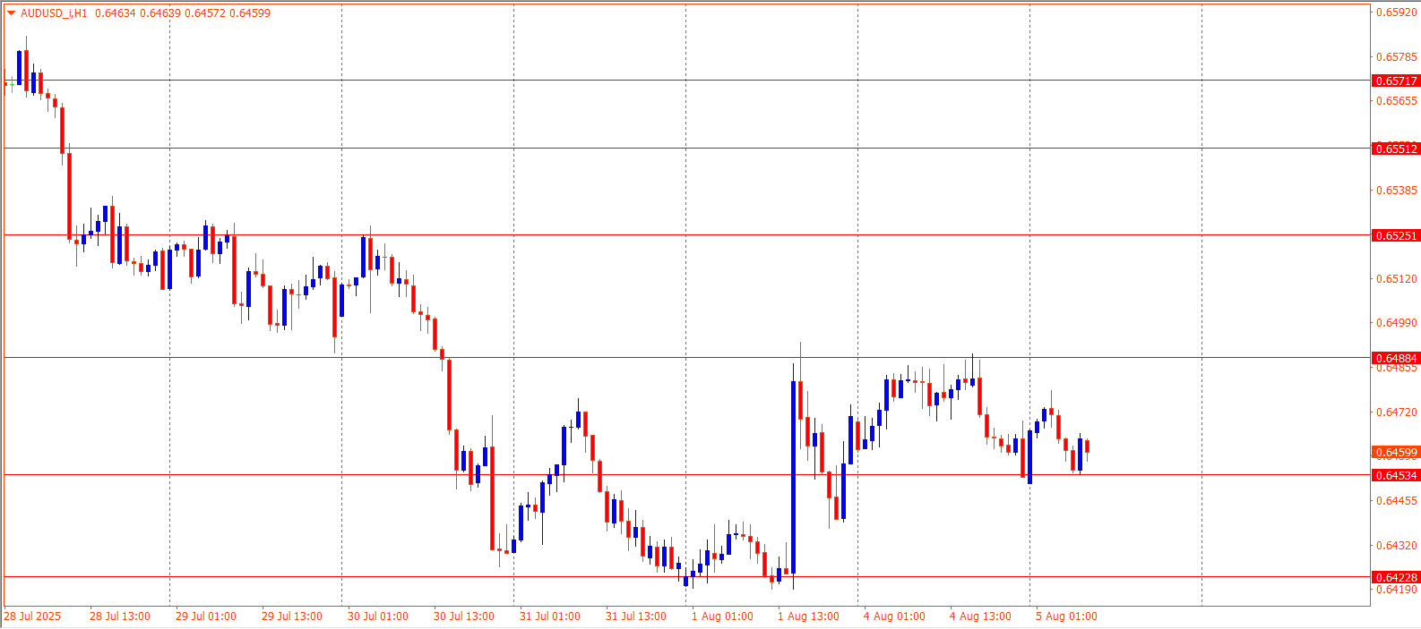
Task: Click the 0.64190 price scale value
Action: (1397, 589)
